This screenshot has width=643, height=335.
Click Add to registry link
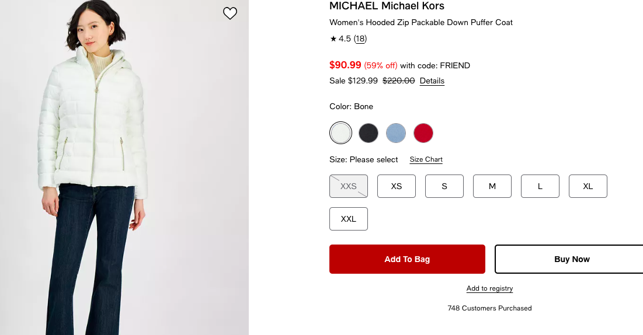click(489, 289)
